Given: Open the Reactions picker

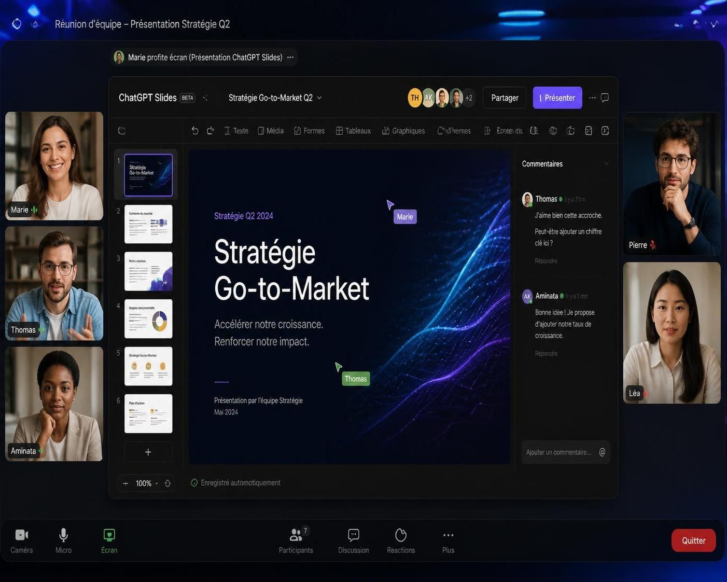Looking at the screenshot, I should point(401,541).
